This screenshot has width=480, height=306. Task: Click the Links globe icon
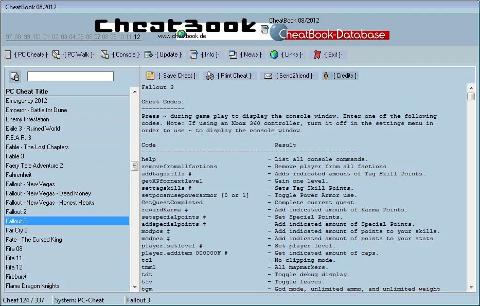tap(274, 55)
